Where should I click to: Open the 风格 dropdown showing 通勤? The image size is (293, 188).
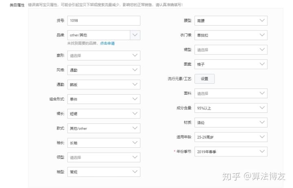(x=103, y=70)
